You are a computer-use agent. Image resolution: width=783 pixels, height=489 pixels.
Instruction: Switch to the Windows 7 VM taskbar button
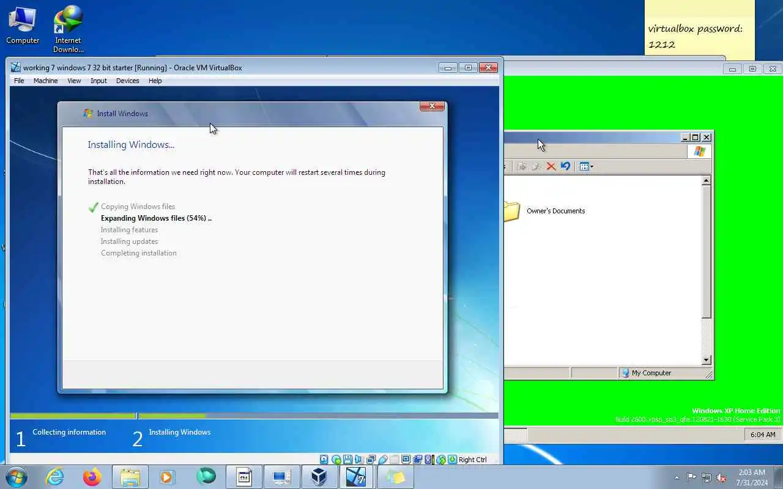[357, 476]
